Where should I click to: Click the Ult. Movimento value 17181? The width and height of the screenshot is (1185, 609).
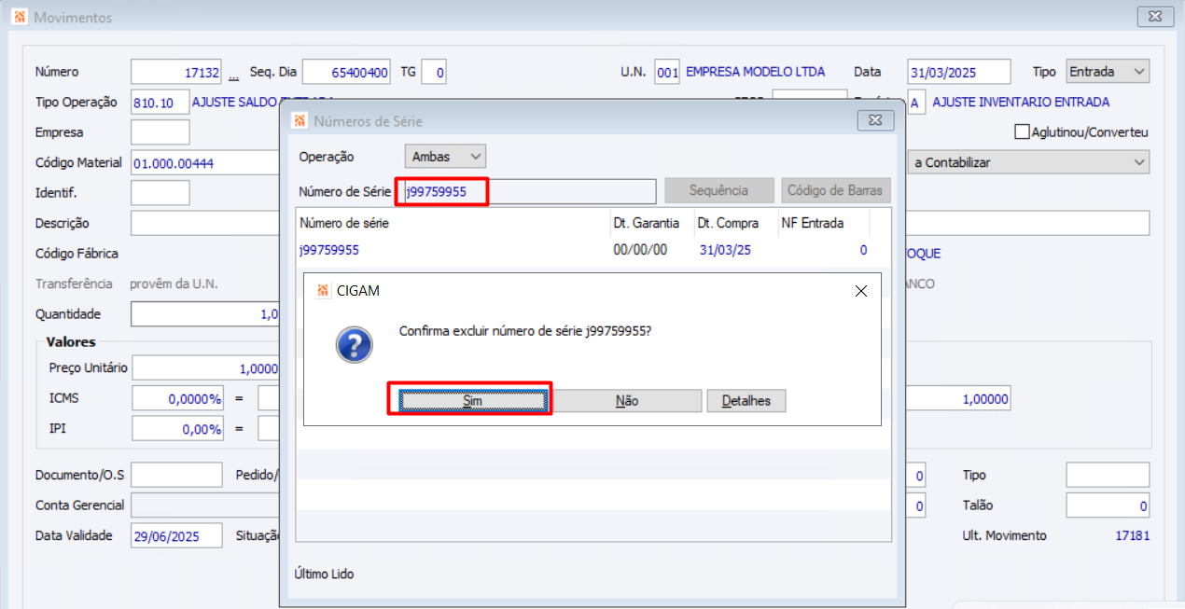click(x=1132, y=535)
